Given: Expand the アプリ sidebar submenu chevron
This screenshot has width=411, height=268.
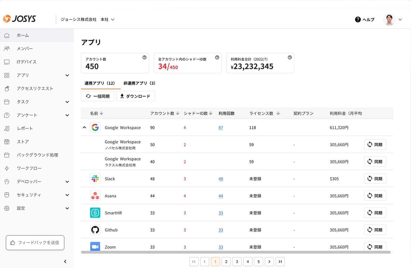Looking at the screenshot, I should tap(67, 75).
